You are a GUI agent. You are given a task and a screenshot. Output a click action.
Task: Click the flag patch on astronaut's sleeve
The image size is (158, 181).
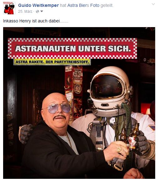[152, 127]
